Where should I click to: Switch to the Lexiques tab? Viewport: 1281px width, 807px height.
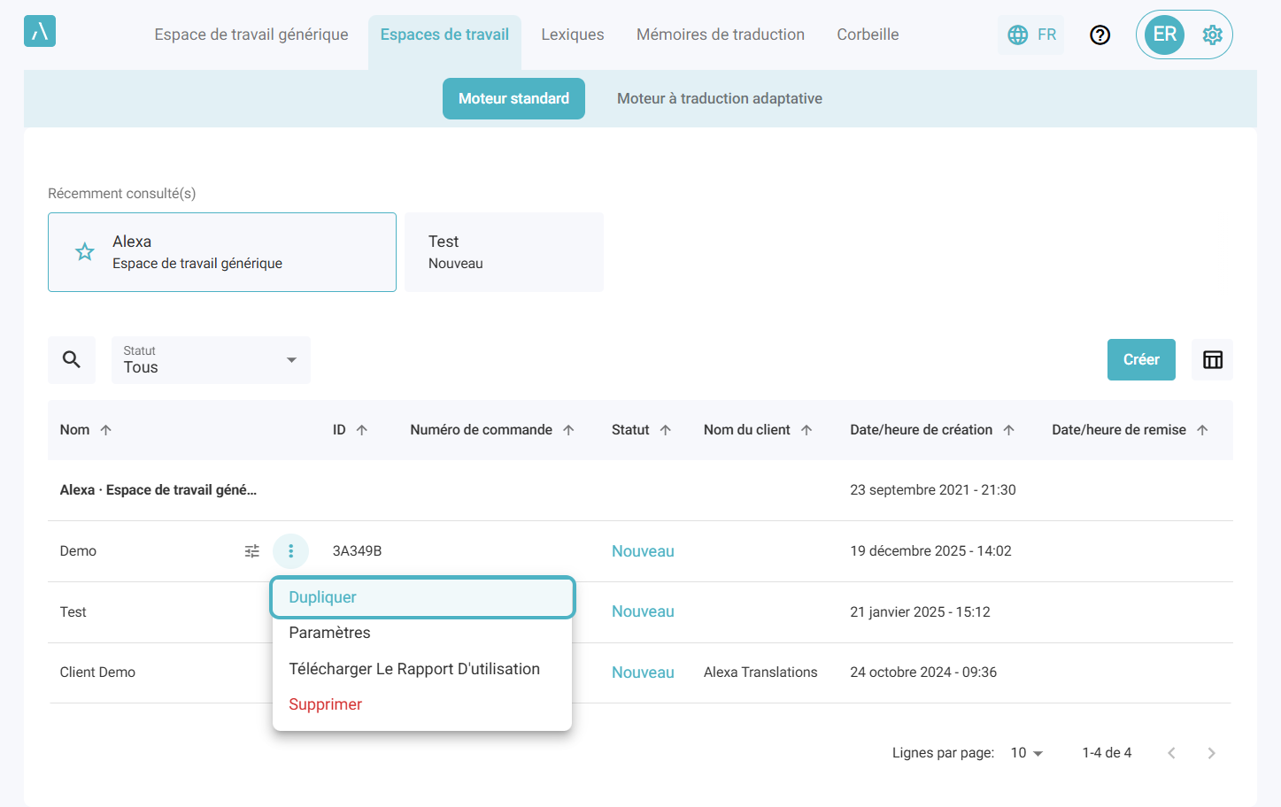tap(573, 35)
